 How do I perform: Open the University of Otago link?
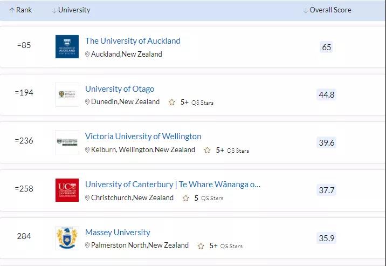[x=120, y=89]
